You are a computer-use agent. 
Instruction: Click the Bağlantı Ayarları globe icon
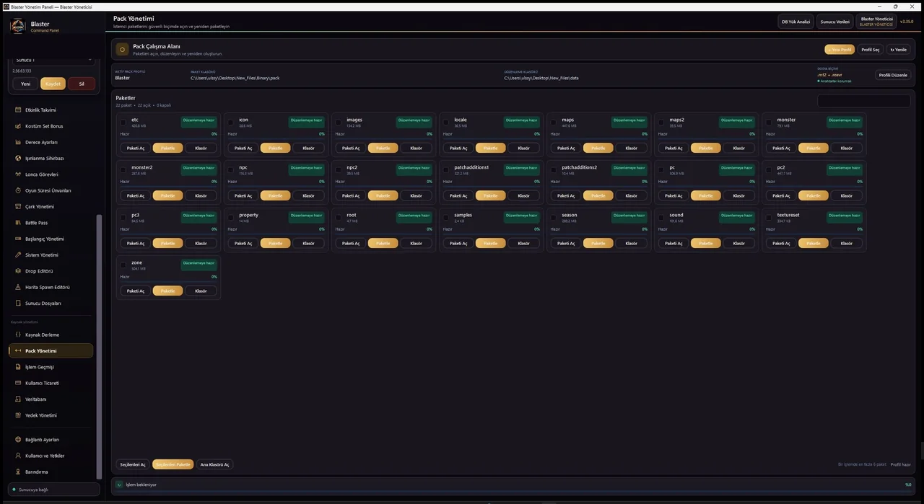pyautogui.click(x=17, y=440)
